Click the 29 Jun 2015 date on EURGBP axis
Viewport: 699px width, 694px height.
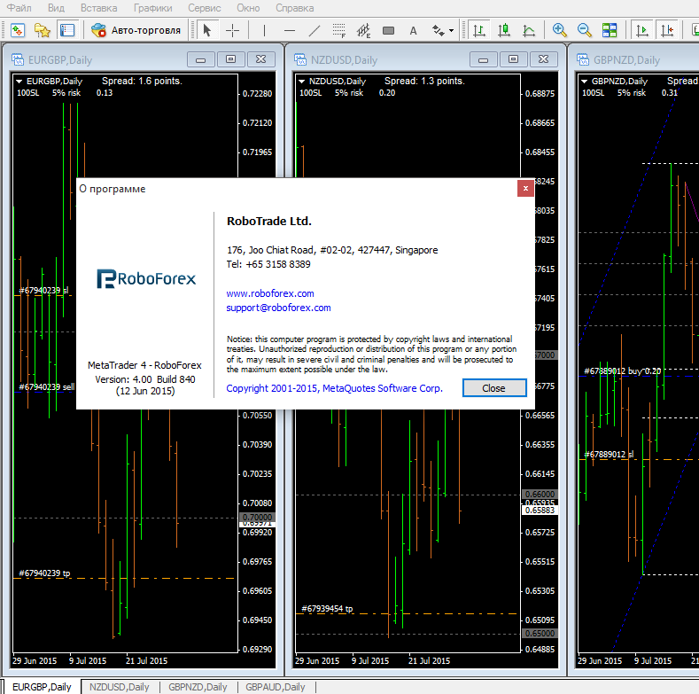point(35,660)
